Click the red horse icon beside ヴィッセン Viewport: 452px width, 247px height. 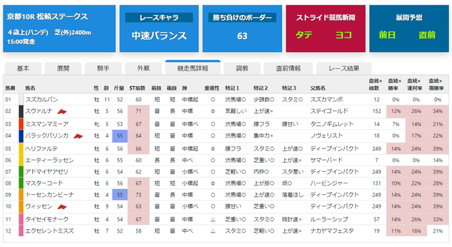pos(62,207)
